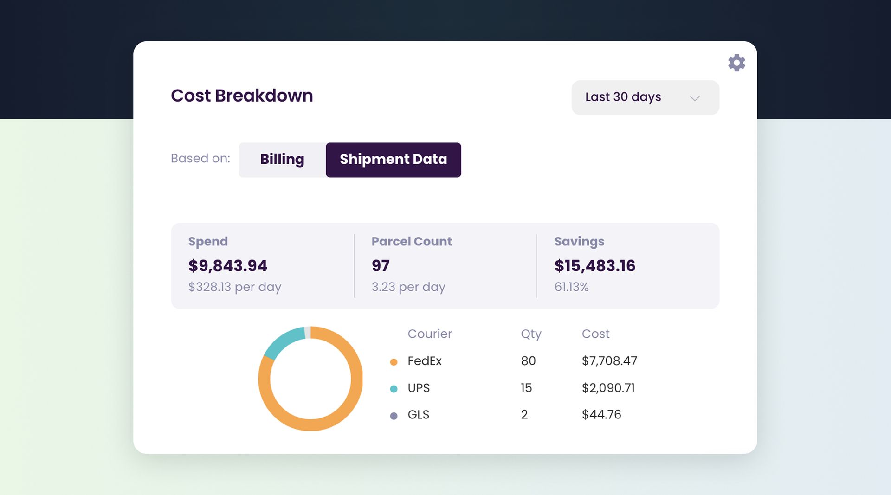Click the Cost Breakdown title
This screenshot has width=891, height=495.
click(x=242, y=96)
